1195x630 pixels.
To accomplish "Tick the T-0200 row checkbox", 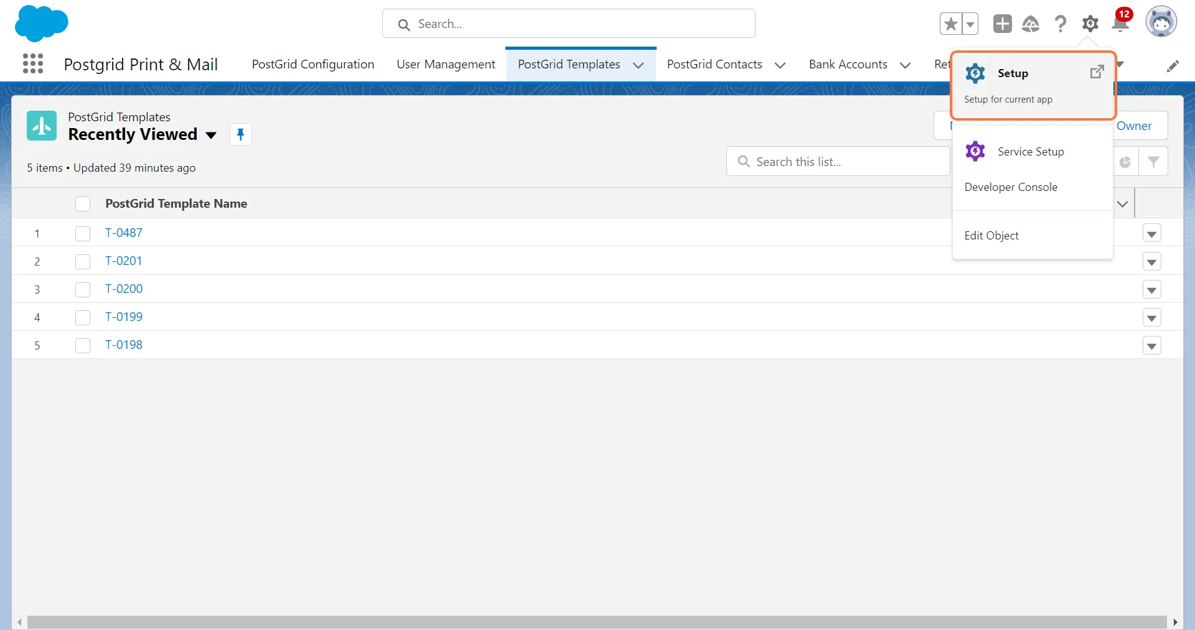I will [x=83, y=289].
